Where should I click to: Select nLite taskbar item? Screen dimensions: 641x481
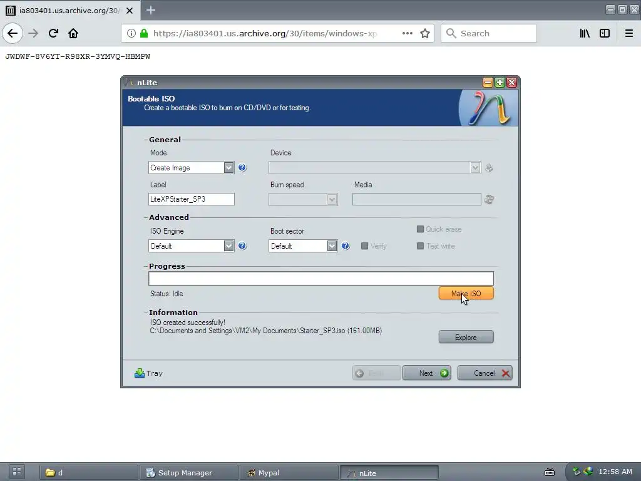389,473
